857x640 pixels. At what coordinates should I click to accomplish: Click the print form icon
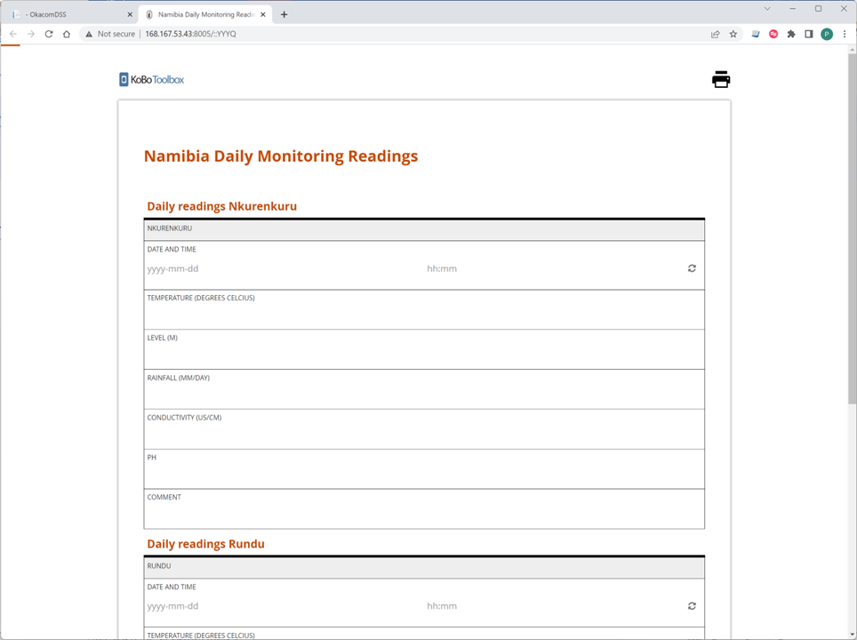click(x=721, y=79)
